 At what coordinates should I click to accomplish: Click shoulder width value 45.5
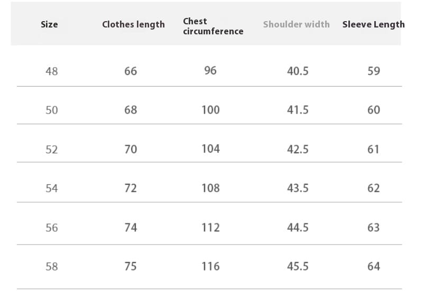(x=298, y=267)
